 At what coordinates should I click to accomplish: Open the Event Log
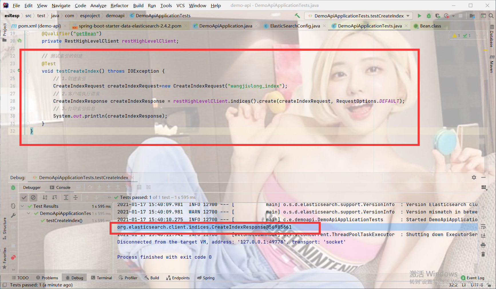tap(473, 278)
